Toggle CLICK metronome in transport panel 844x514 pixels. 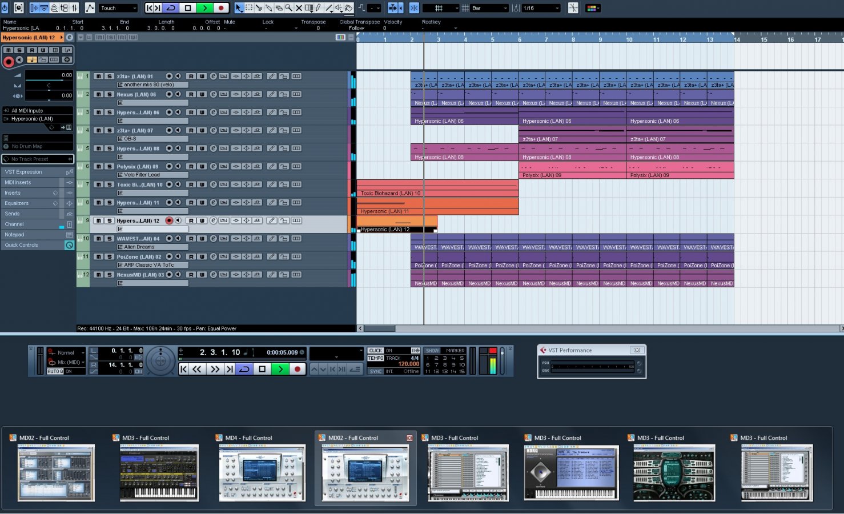(376, 350)
